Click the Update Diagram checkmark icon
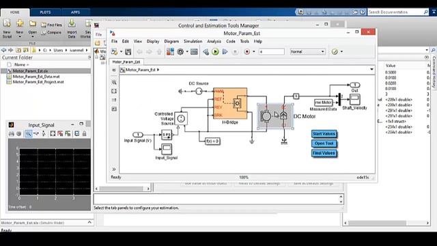This screenshot has width=437, height=246. pyautogui.click(x=335, y=52)
